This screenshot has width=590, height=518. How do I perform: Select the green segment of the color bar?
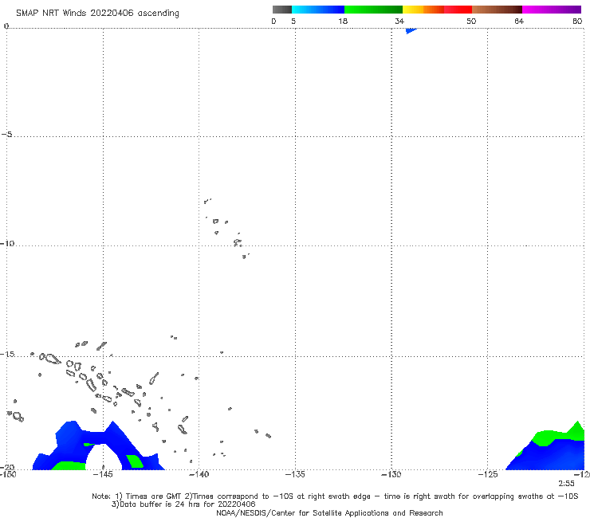[373, 10]
